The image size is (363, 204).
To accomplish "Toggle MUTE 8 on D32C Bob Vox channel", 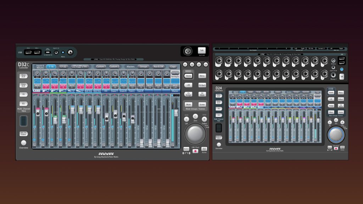I will click(x=98, y=86).
